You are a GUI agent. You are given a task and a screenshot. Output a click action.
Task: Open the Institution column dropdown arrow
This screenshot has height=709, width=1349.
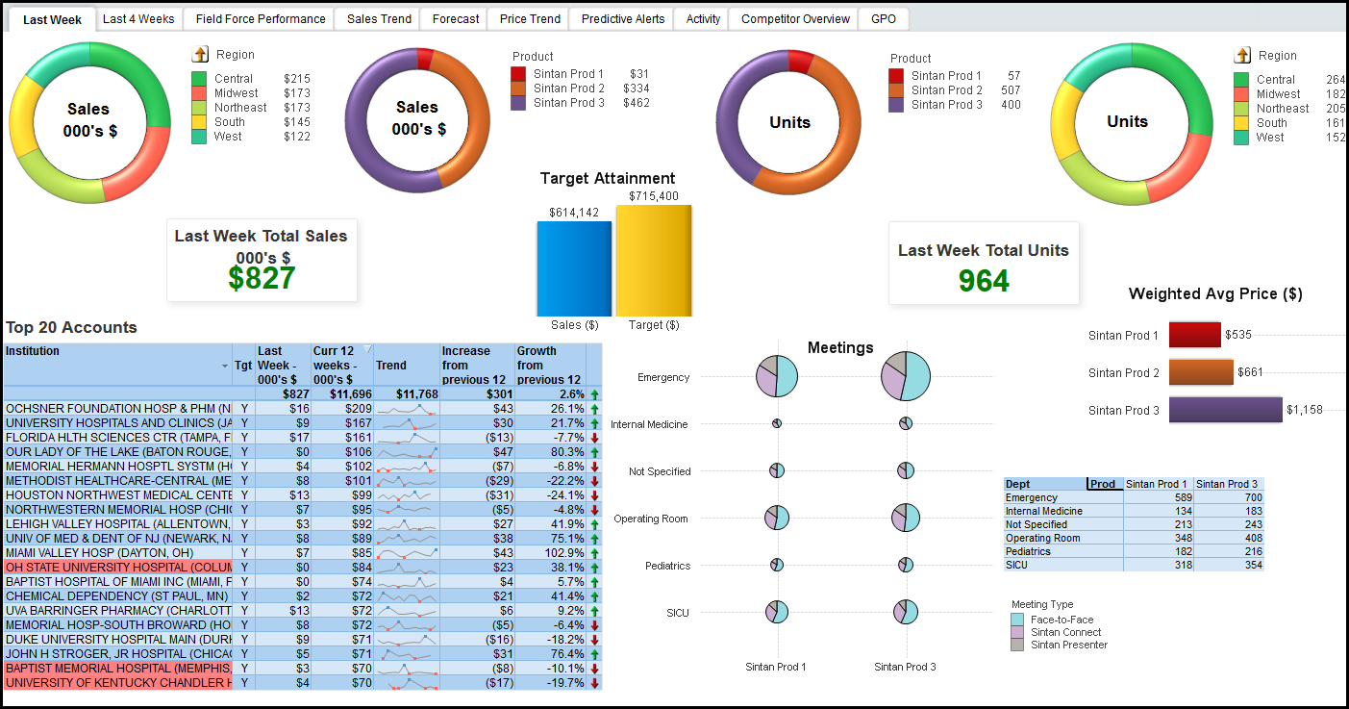[225, 366]
